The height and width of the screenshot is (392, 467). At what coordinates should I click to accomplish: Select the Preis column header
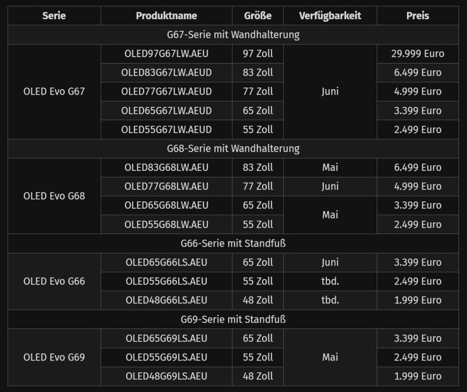coord(417,16)
